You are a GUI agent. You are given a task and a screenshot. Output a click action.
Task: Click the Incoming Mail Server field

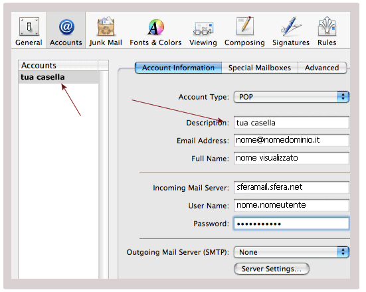click(x=292, y=187)
